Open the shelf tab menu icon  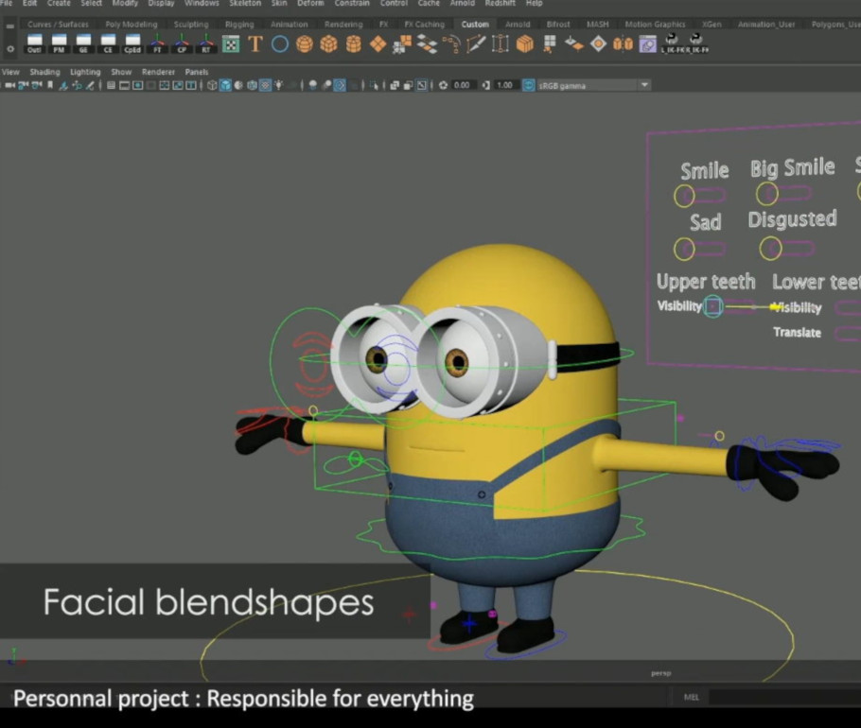pos(9,26)
